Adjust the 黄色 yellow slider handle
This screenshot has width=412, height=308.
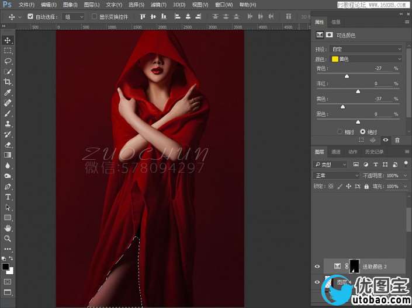click(x=342, y=107)
